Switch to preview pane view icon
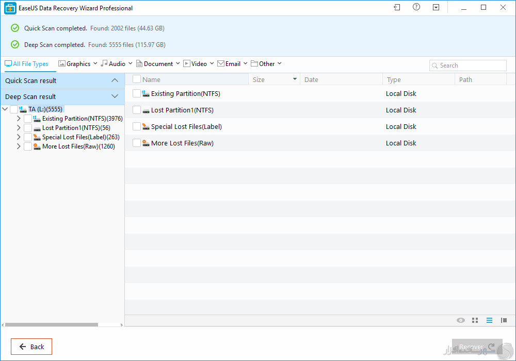The width and height of the screenshot is (516, 361). click(x=504, y=320)
